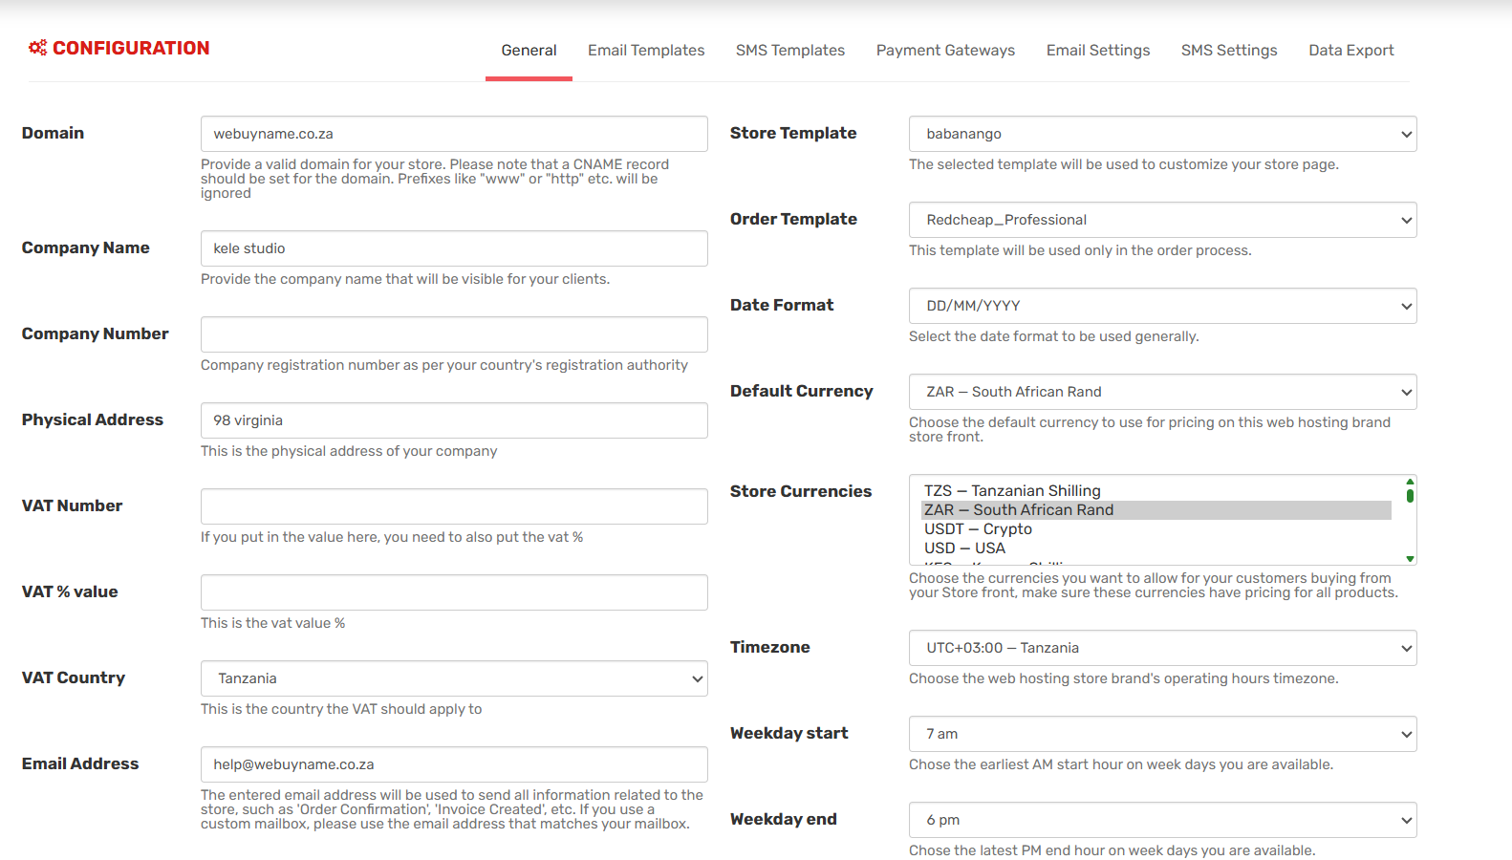This screenshot has width=1512, height=860.
Task: Click the Company Number label
Action: [x=96, y=333]
